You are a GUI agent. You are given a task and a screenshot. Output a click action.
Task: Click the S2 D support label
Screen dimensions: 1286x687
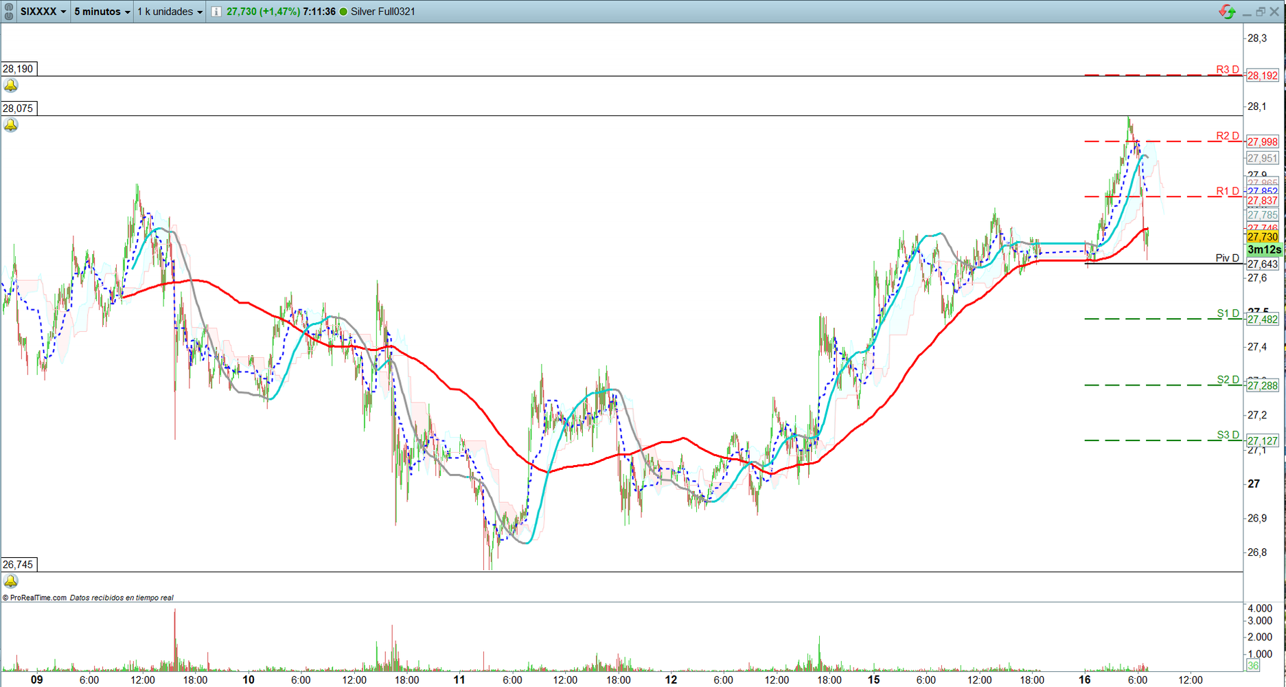point(1228,380)
